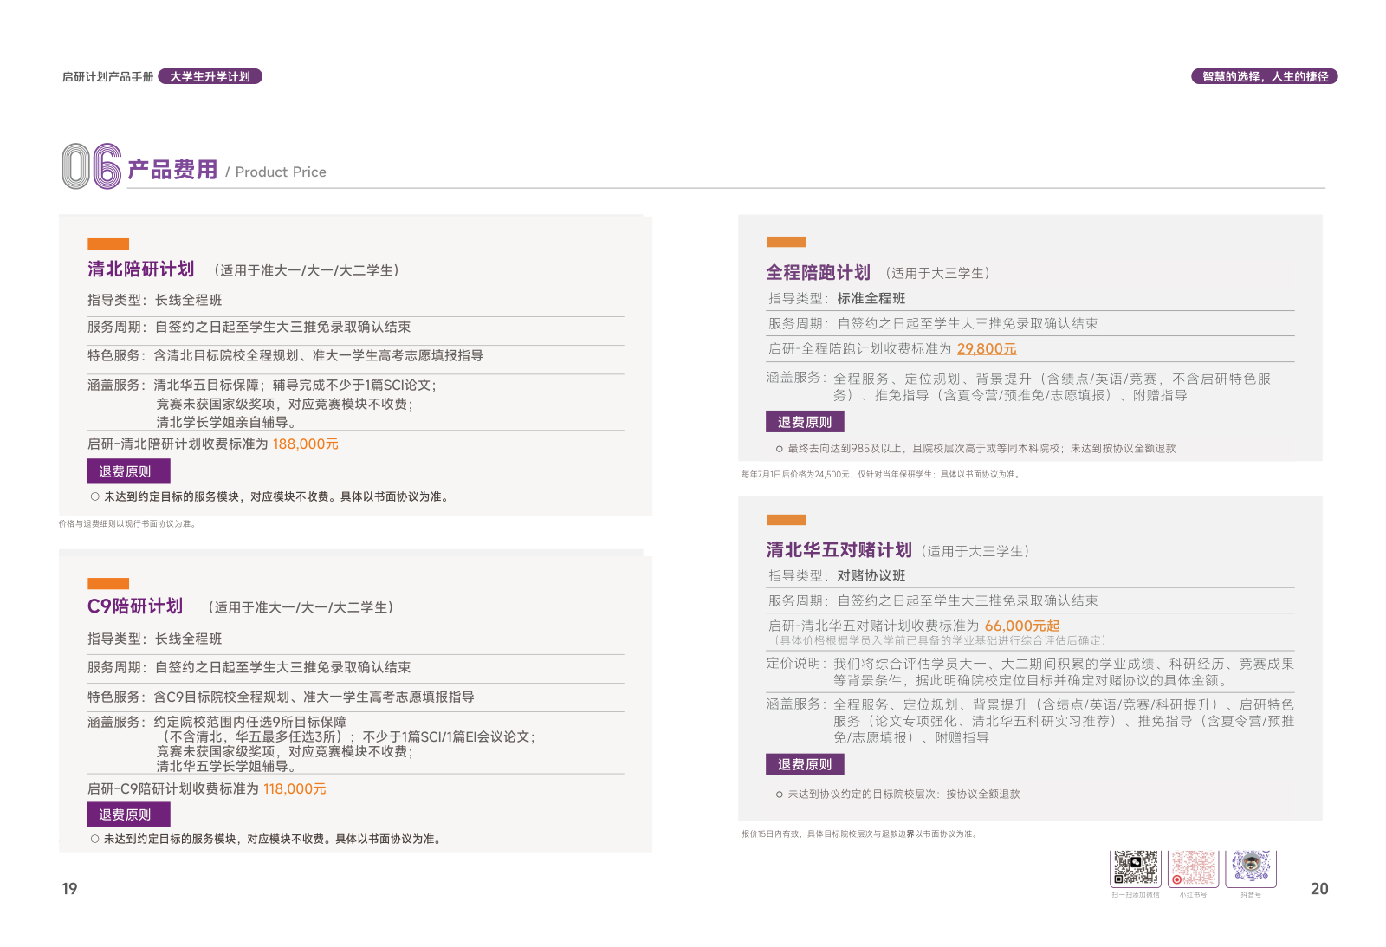Click 退费原则 label in C9陪研计划 card
1386x947 pixels.
128,814
